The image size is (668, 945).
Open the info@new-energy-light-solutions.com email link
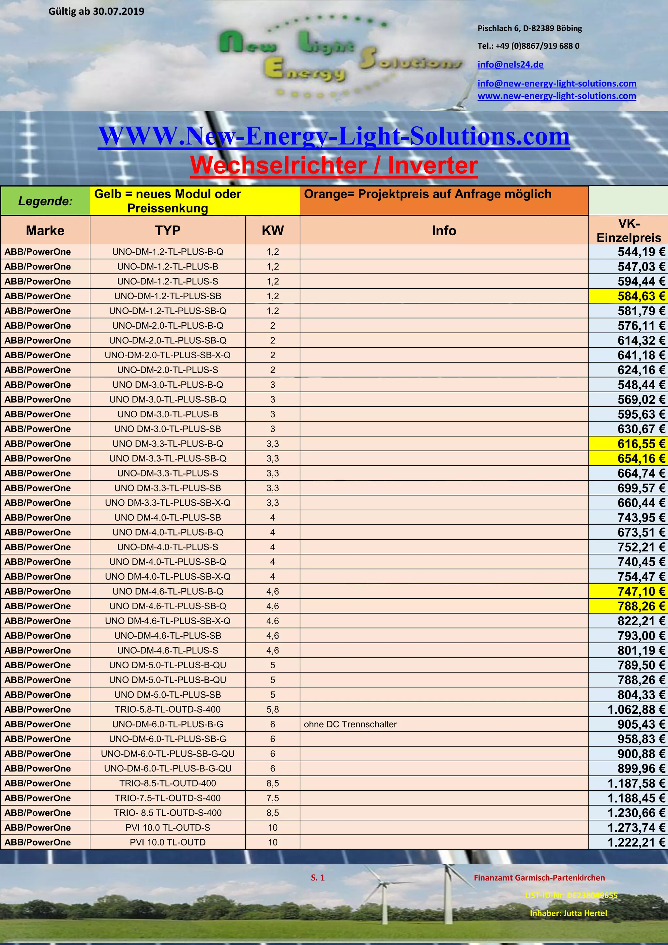coord(556,84)
